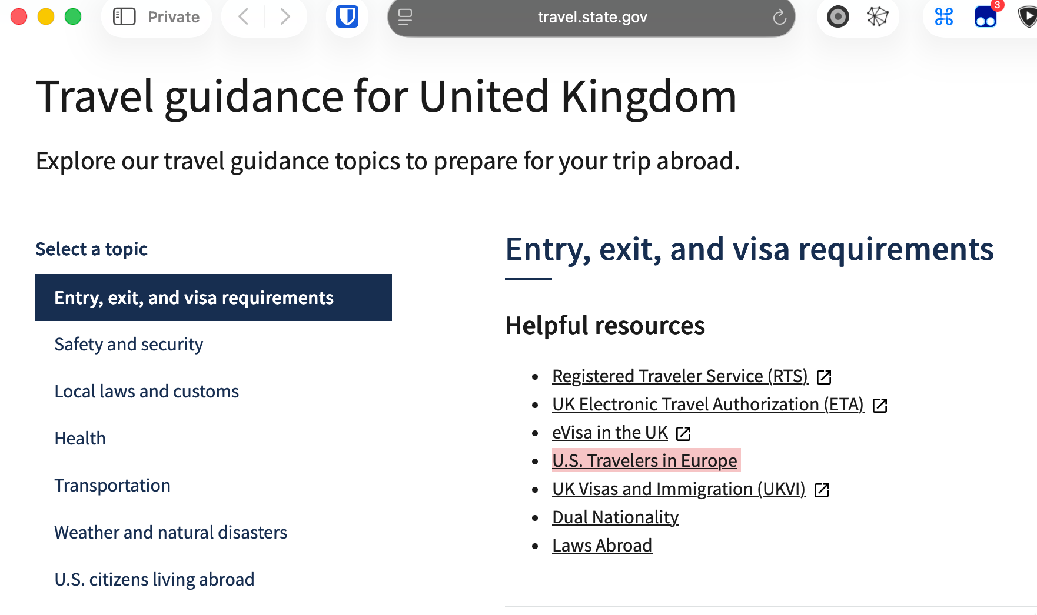
Task: Go back to the previous page
Action: tap(243, 17)
